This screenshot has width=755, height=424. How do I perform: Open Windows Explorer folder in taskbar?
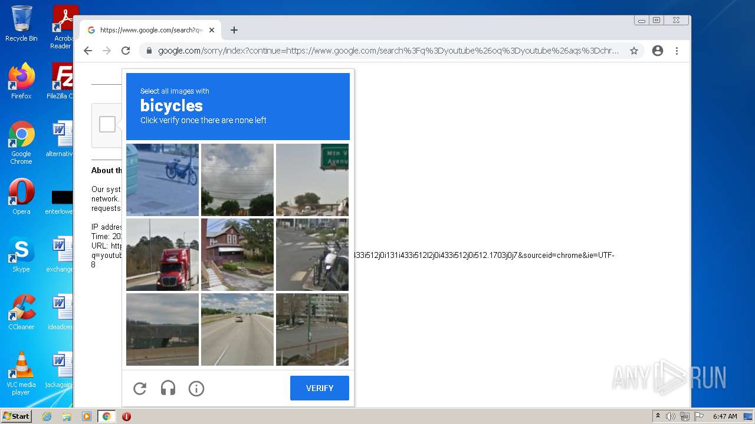coord(67,416)
